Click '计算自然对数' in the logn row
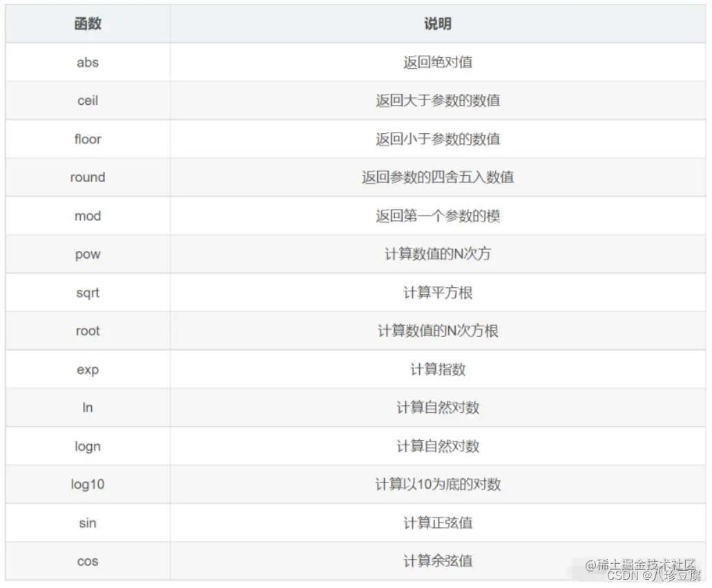712x588 pixels. [438, 446]
